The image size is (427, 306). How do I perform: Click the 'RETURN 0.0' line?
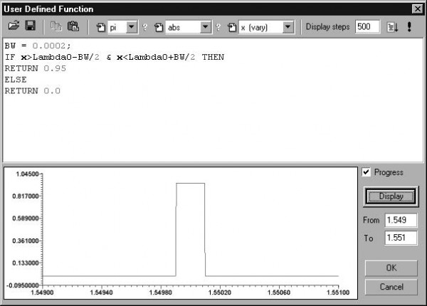point(33,91)
